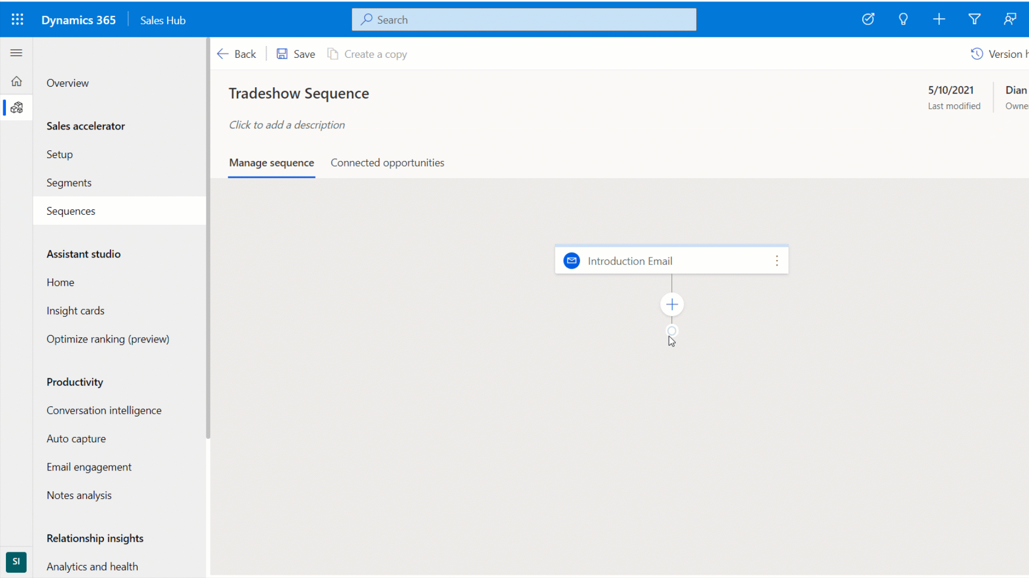Click the user chat assistance icon

tap(1010, 20)
